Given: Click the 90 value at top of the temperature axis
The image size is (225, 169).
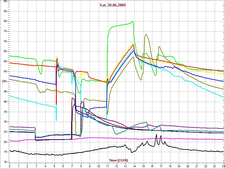Looking at the screenshot, I should click(x=5, y=1).
